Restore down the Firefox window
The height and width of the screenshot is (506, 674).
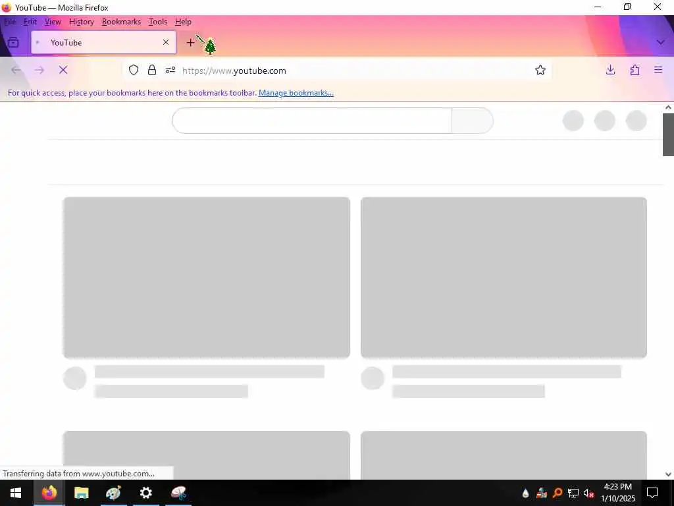tap(627, 7)
